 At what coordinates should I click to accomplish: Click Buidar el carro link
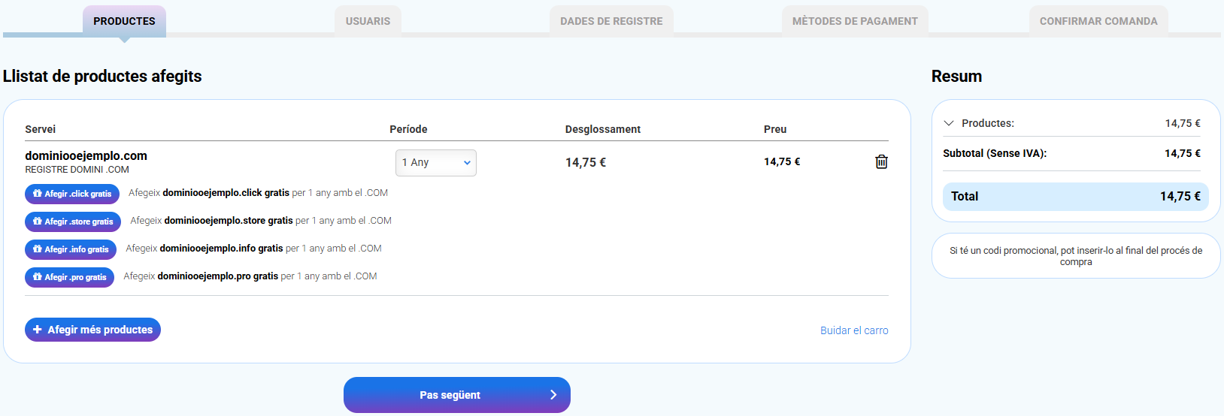click(854, 330)
